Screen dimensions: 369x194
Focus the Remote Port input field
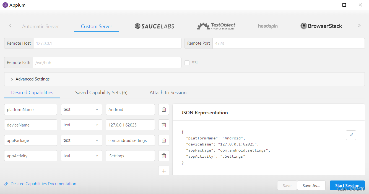pyautogui.click(x=289, y=43)
